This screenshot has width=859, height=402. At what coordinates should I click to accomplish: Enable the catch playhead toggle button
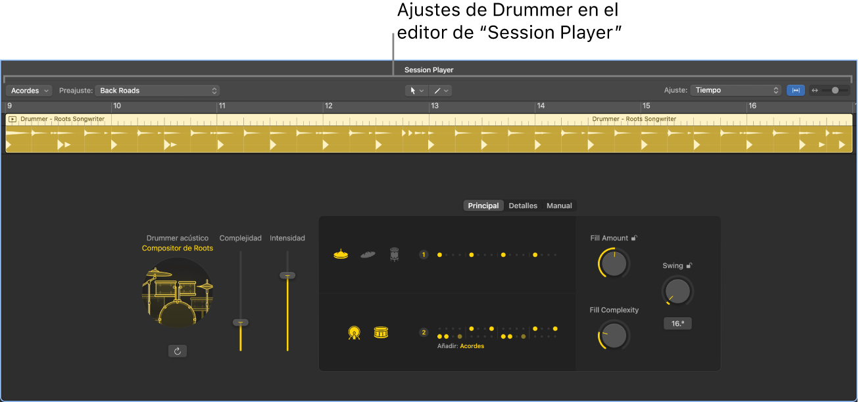795,90
